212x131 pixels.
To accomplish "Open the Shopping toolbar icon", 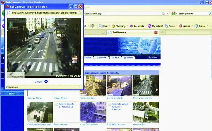I will click(x=113, y=26).
